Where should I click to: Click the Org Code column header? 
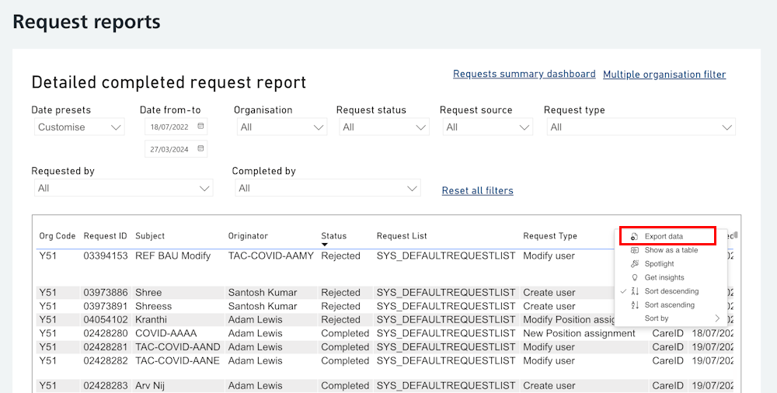57,236
